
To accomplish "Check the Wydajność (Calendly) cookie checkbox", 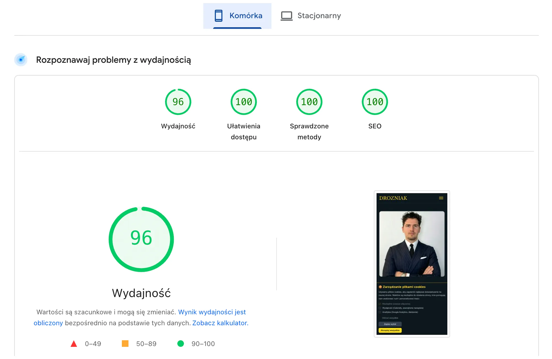I will 380,308.
